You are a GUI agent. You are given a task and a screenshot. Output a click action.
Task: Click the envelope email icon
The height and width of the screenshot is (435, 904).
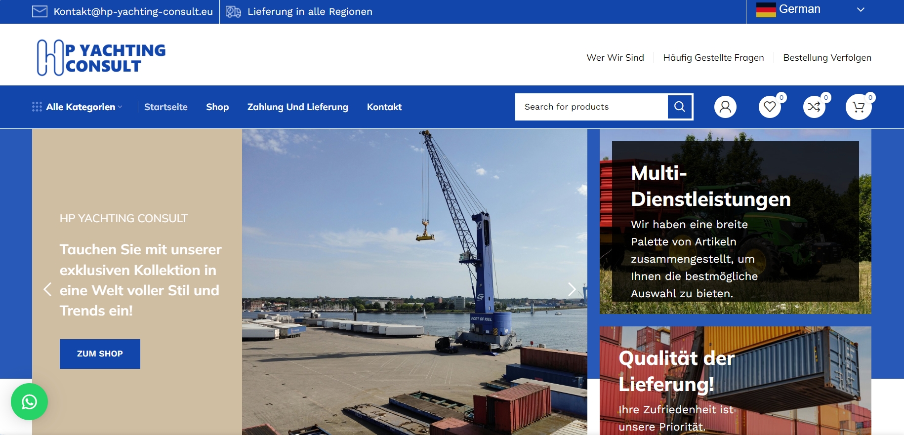[40, 11]
